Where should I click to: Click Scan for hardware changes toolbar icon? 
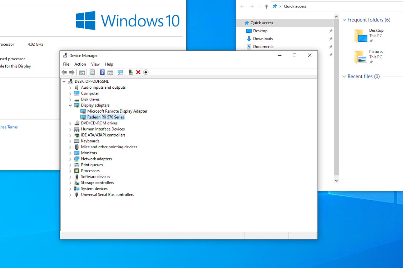[120, 72]
